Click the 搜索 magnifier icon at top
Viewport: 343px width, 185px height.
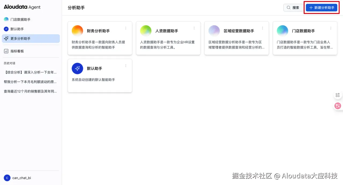click(x=288, y=7)
